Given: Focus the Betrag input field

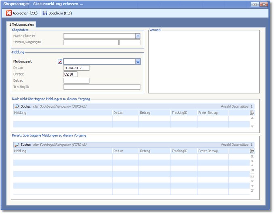Looking at the screenshot, I should click(x=76, y=81).
